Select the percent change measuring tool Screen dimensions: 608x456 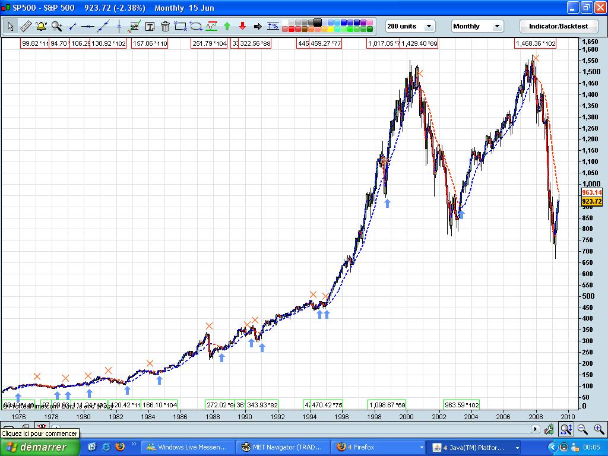273,26
